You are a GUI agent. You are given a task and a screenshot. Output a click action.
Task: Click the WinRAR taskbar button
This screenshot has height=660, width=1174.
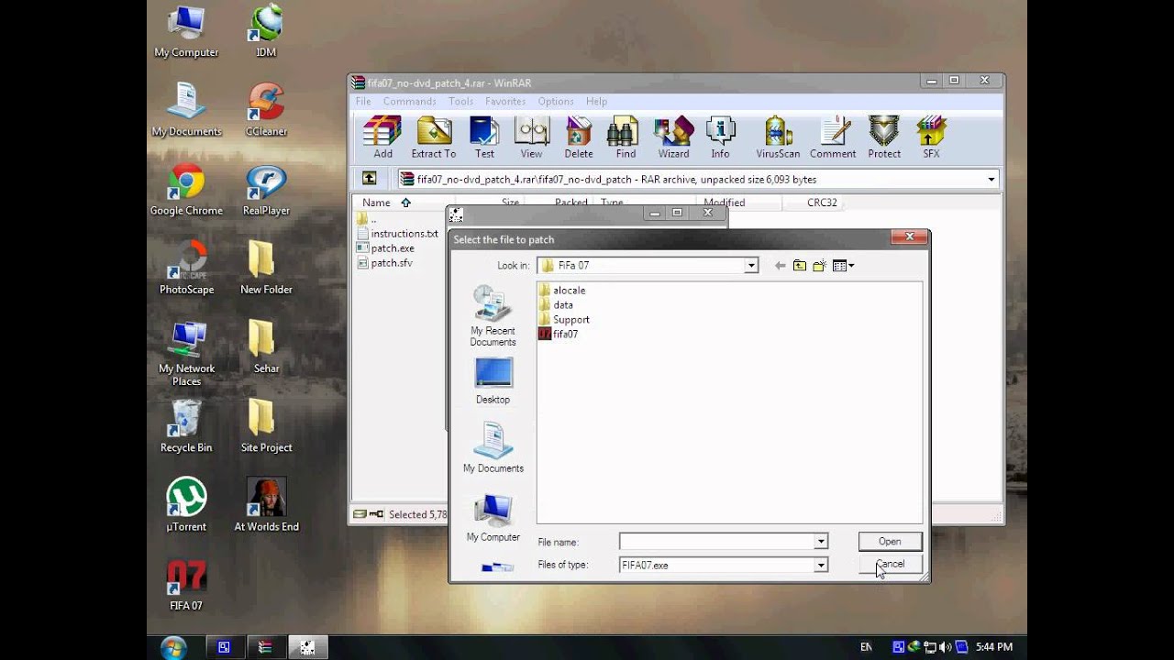point(265,647)
